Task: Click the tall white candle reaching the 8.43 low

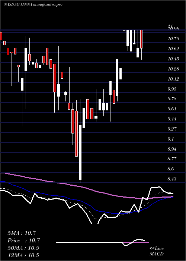Action: (80, 152)
